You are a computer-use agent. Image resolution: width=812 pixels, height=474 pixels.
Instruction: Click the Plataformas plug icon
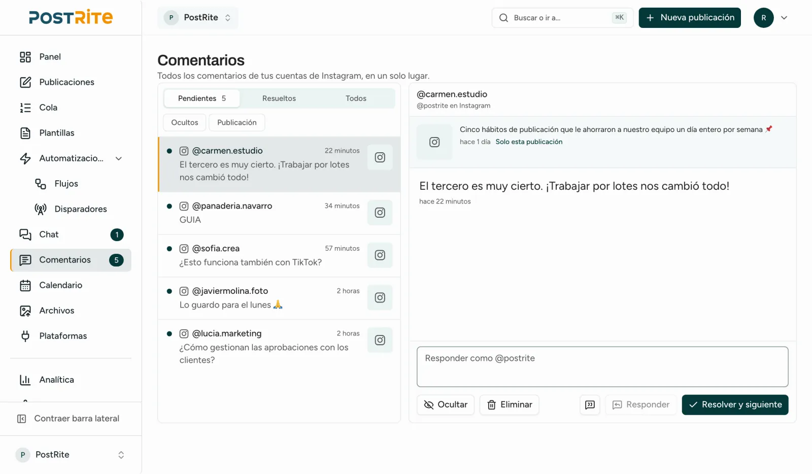pyautogui.click(x=25, y=336)
